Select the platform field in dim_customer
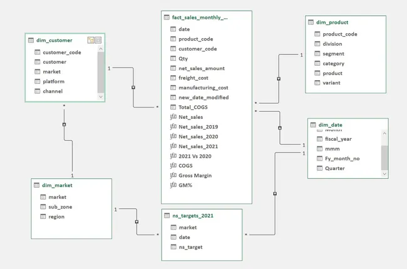This screenshot has height=269, width=407. pyautogui.click(x=53, y=81)
